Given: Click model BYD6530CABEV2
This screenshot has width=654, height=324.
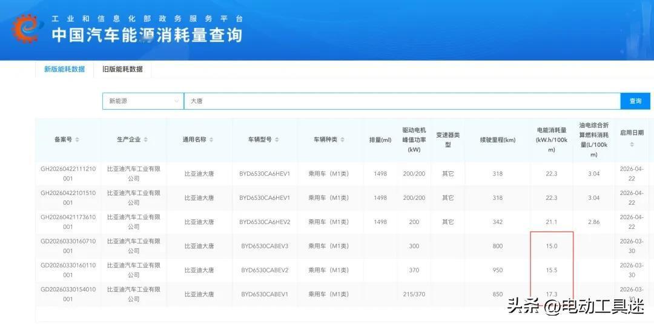Looking at the screenshot, I should (265, 270).
